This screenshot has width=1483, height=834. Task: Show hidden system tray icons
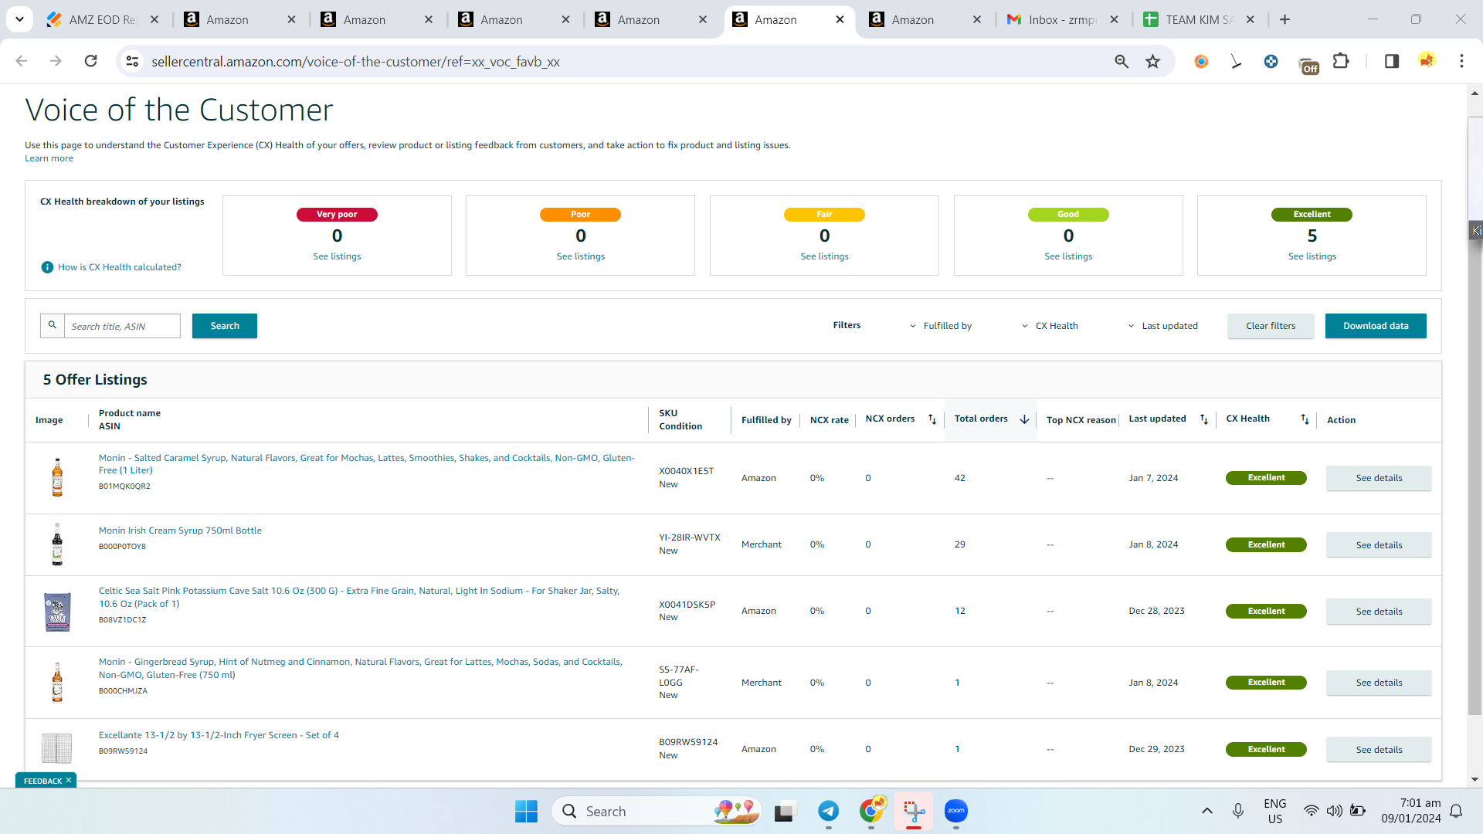click(x=1207, y=811)
